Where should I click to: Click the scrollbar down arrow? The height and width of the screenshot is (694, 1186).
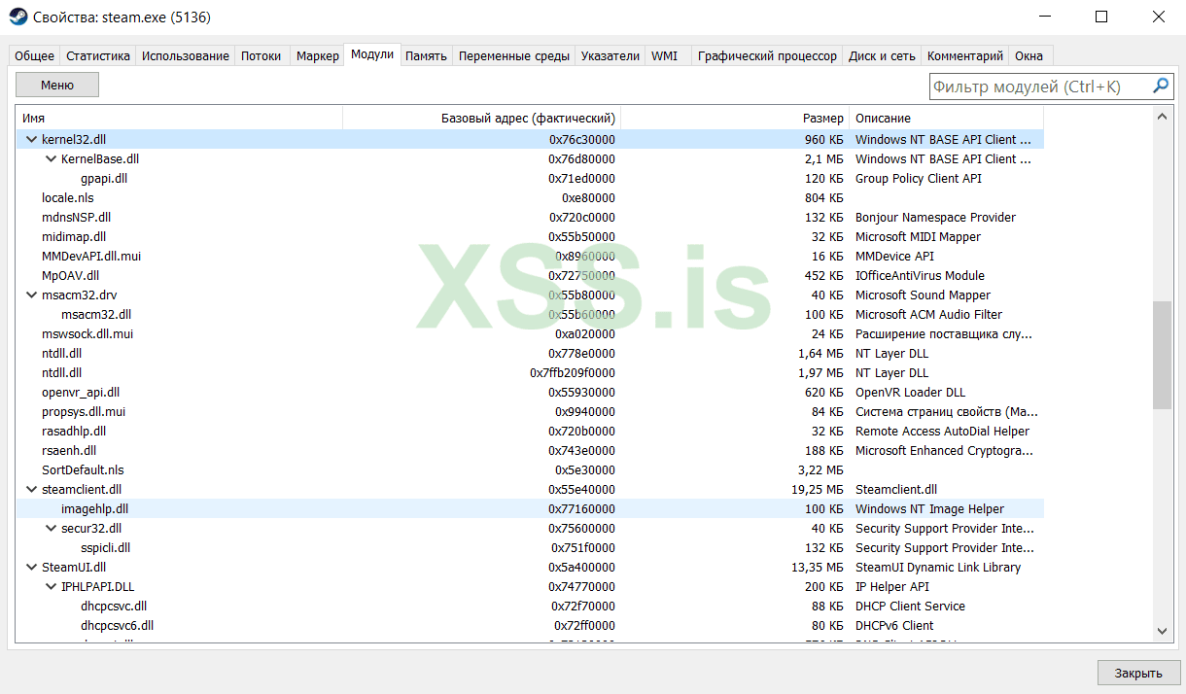[1162, 632]
